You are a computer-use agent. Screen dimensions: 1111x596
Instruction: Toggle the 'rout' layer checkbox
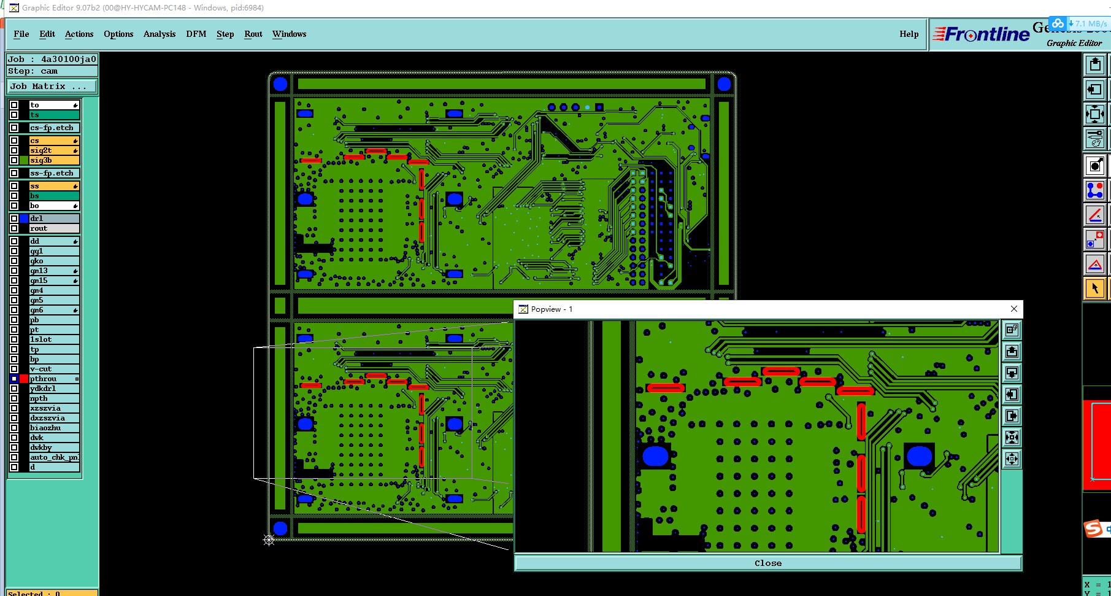click(x=14, y=228)
